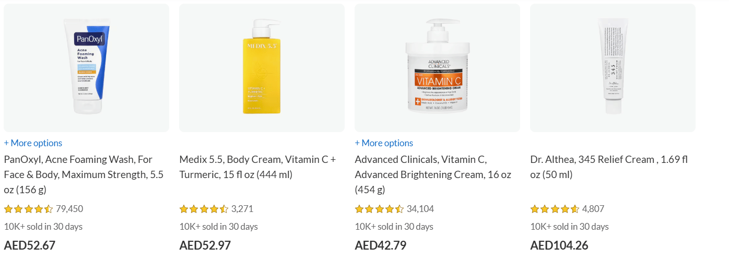Click the AED104.26 price of Dr. Althea
This screenshot has width=729, height=259.
click(560, 245)
